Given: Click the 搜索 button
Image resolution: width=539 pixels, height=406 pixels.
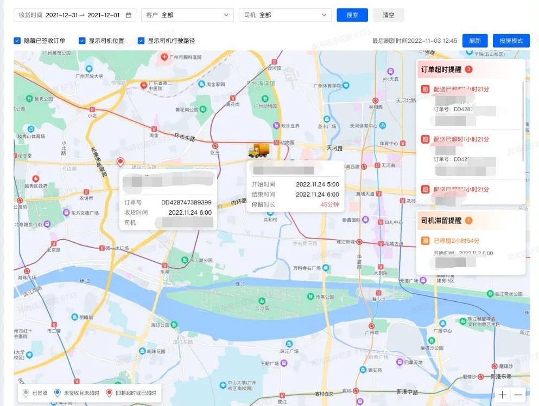Looking at the screenshot, I should [352, 15].
